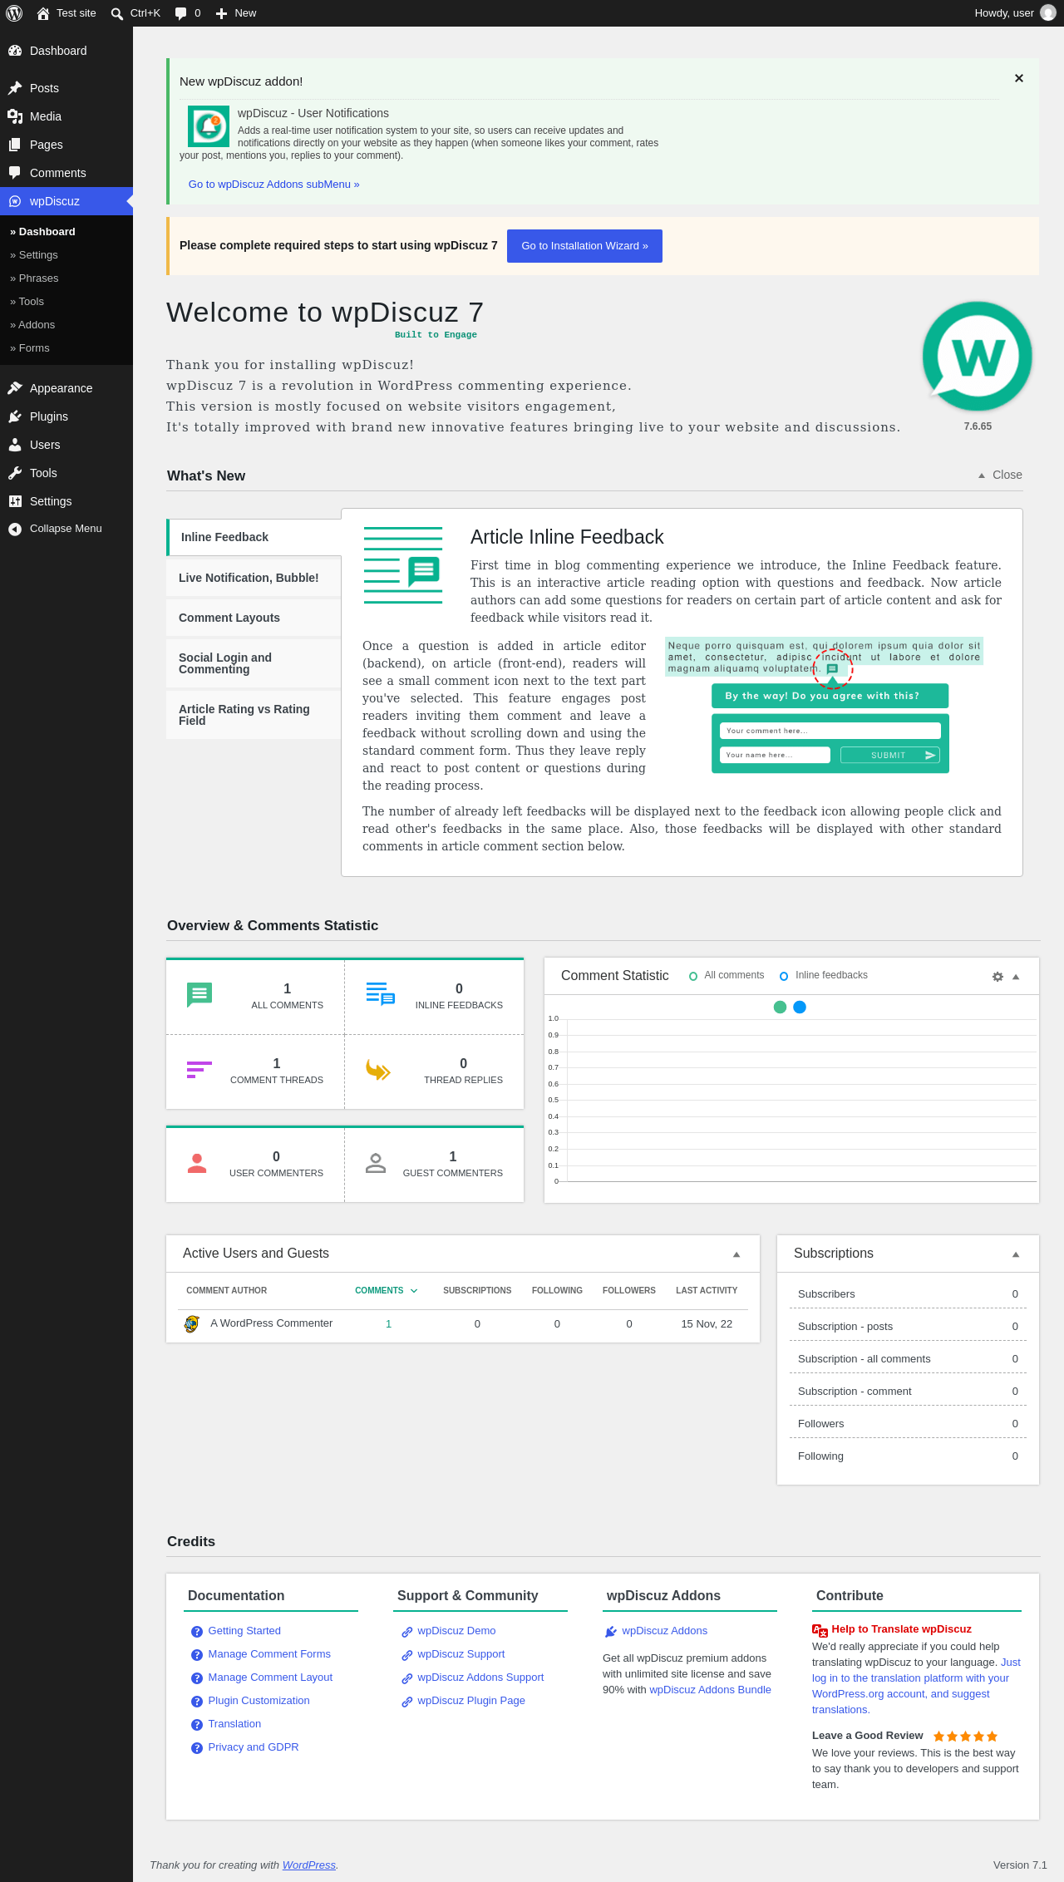The width and height of the screenshot is (1064, 1882).
Task: Click the Privacy and GDPR help icon
Action: coord(197,1748)
